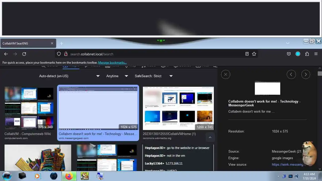This screenshot has width=322, height=181.
Task: Click 20230130012555!CollabVMHome (1) title
Action: (x=169, y=134)
